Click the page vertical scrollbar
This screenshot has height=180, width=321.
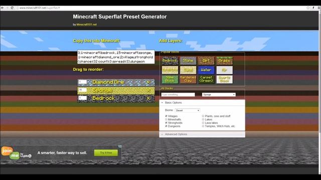[x=319, y=92]
